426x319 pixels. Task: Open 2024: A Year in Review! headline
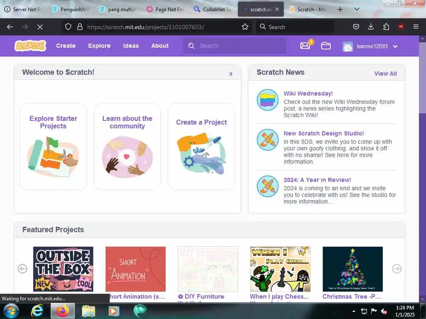pos(317,180)
